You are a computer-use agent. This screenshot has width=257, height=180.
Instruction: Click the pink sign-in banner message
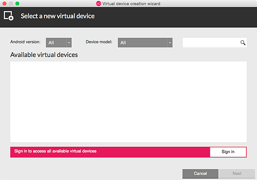[56, 151]
